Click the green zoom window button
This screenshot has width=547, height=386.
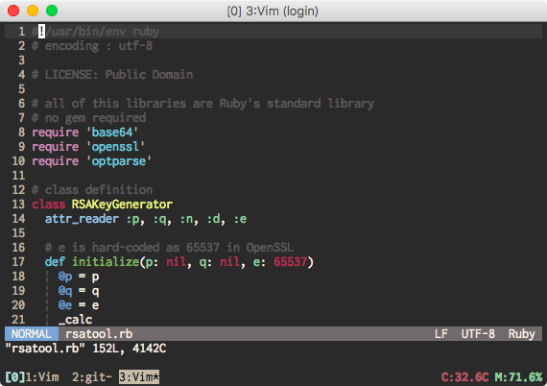pyautogui.click(x=52, y=11)
